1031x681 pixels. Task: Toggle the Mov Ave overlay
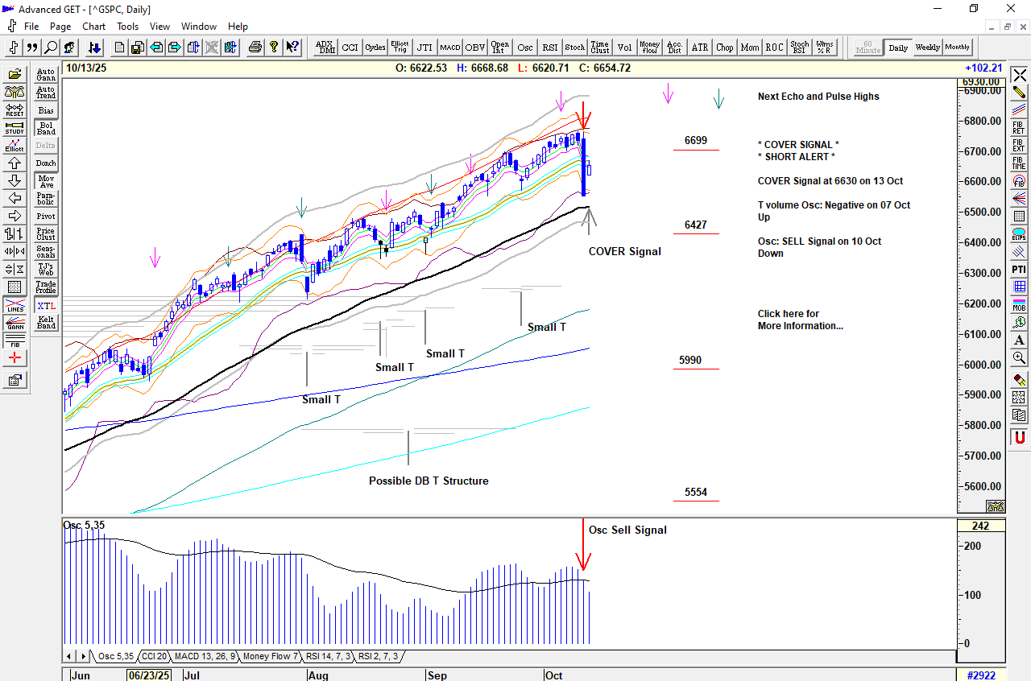coord(46,181)
